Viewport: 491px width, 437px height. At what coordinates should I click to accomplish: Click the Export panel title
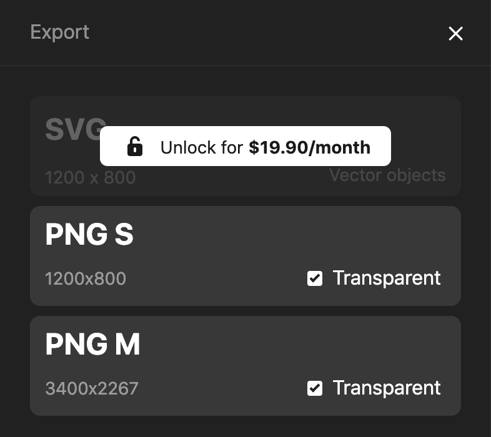(59, 32)
